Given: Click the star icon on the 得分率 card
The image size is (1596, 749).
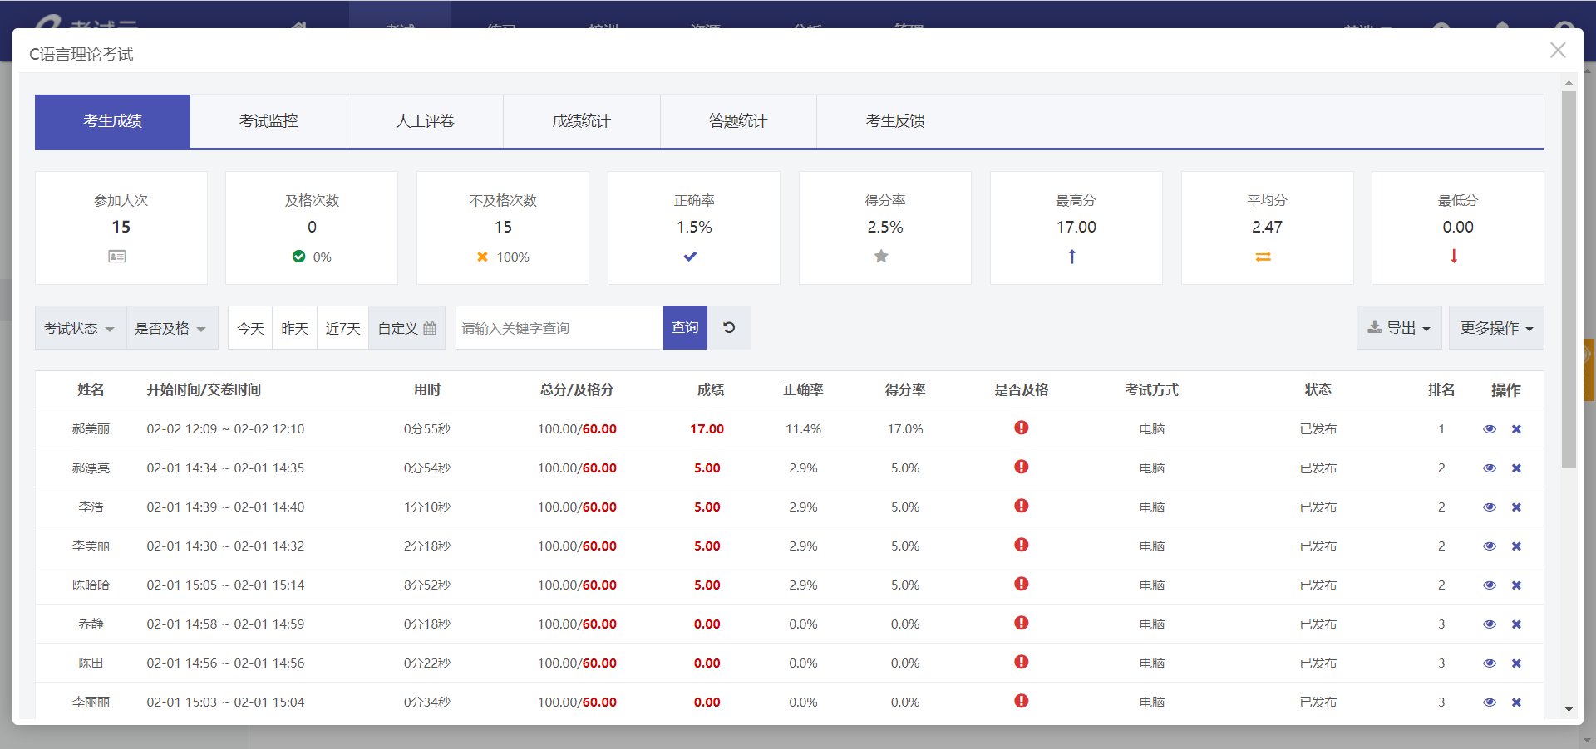Looking at the screenshot, I should click(x=881, y=257).
